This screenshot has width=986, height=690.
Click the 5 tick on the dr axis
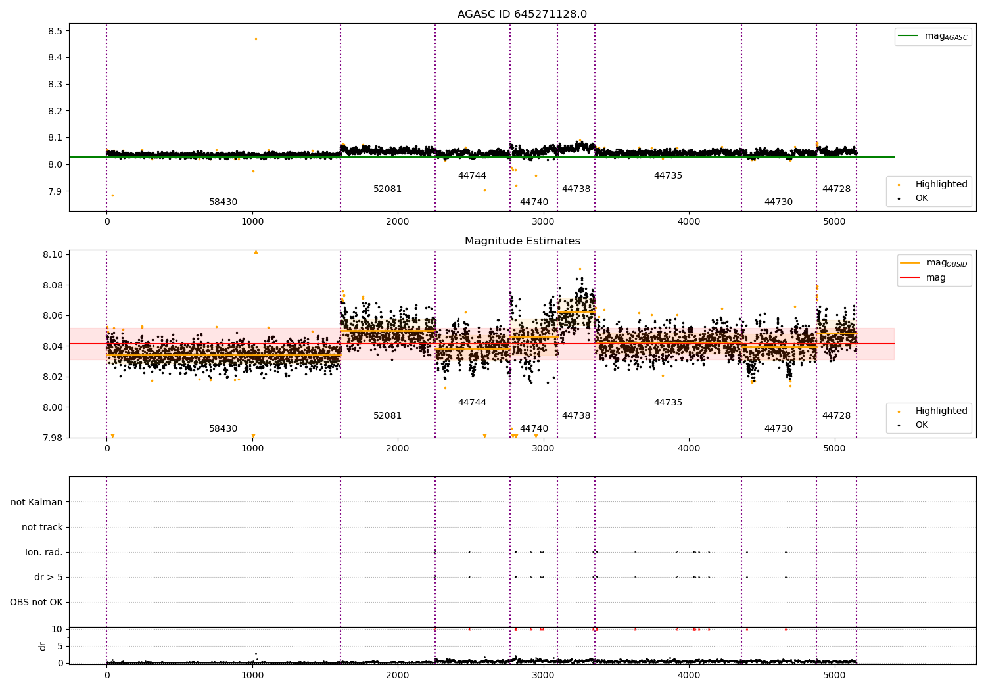click(60, 646)
